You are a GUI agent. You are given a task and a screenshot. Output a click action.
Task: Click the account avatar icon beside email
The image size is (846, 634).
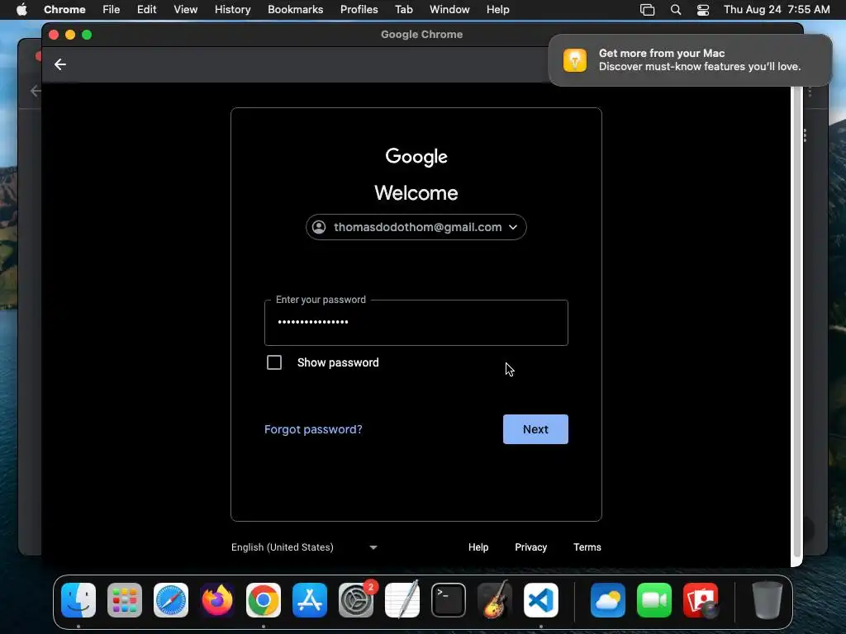(319, 227)
